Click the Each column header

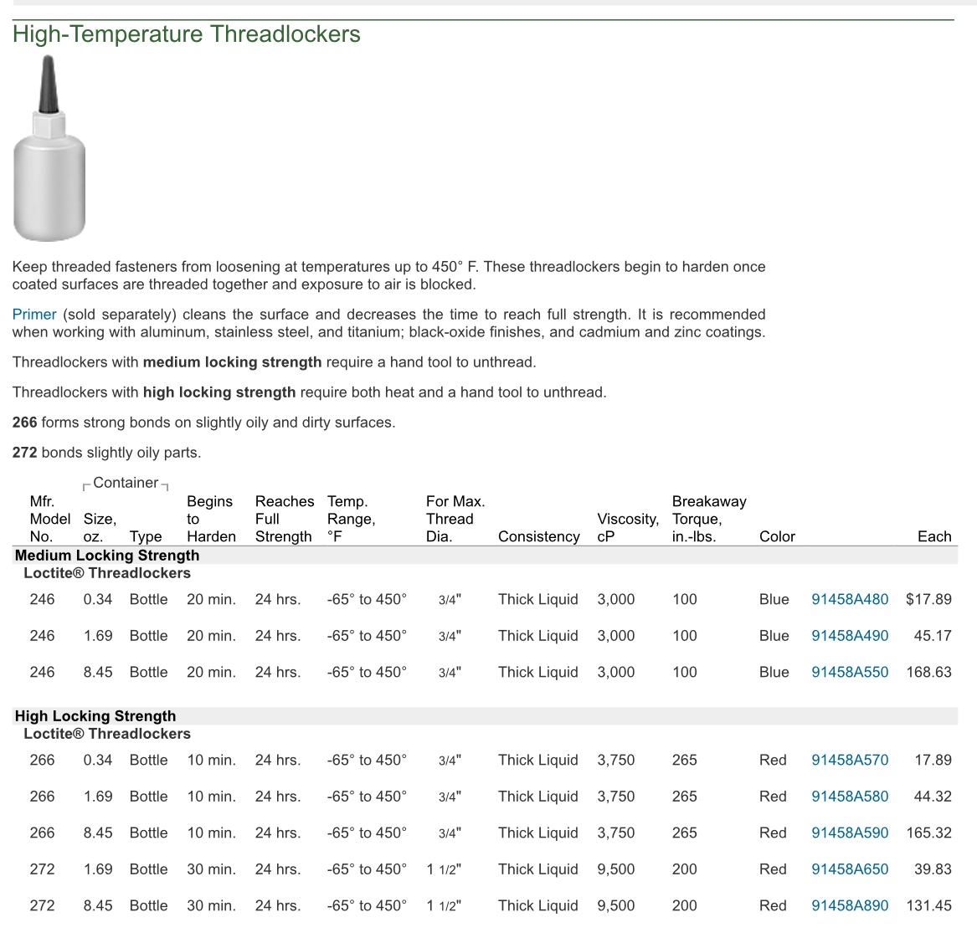point(934,536)
